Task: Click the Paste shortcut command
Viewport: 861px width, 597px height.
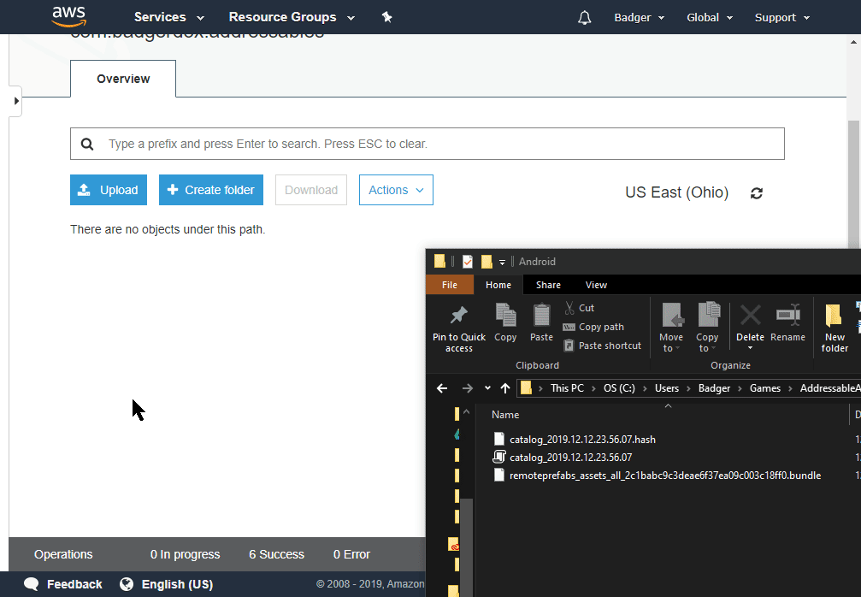Action: coord(603,346)
